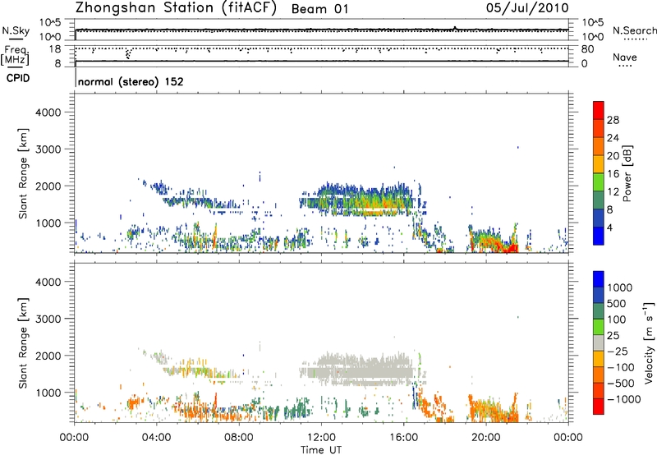
Task: Select the 'Beam 01' label
Action: [x=319, y=9]
